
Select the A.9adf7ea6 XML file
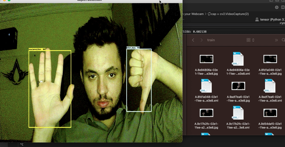(270, 86)
